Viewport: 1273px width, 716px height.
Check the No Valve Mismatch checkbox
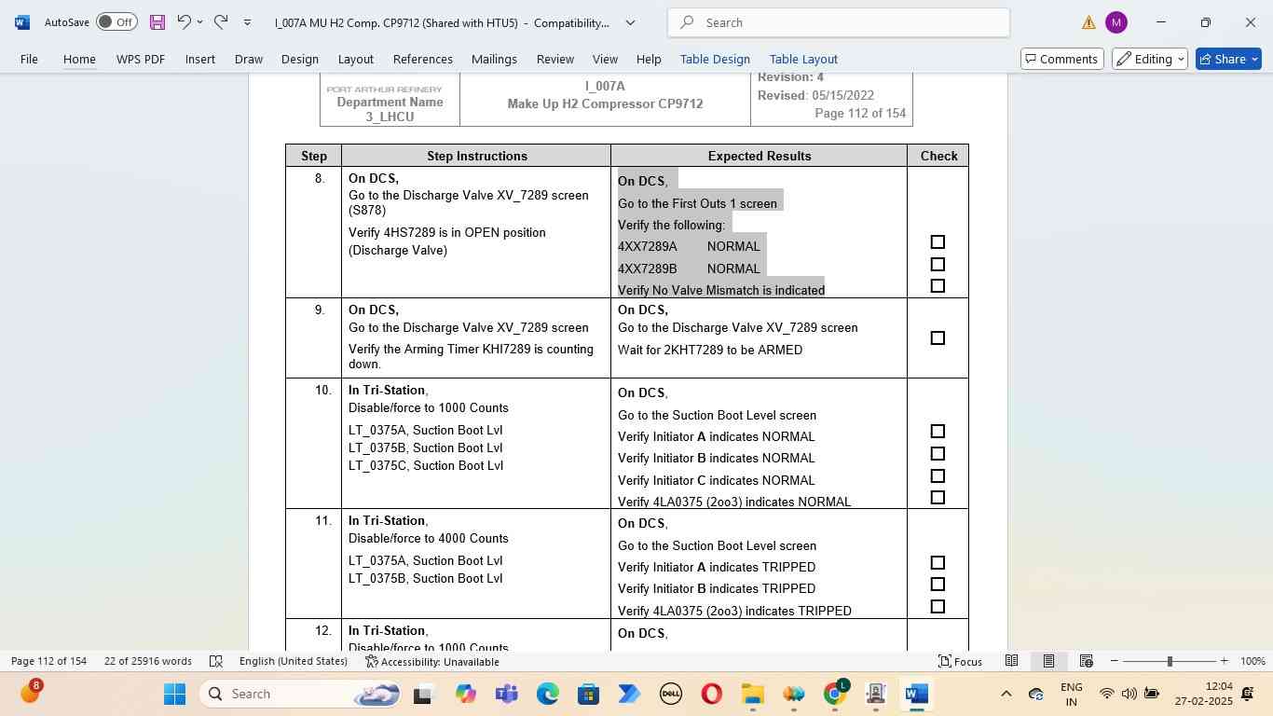(x=938, y=286)
